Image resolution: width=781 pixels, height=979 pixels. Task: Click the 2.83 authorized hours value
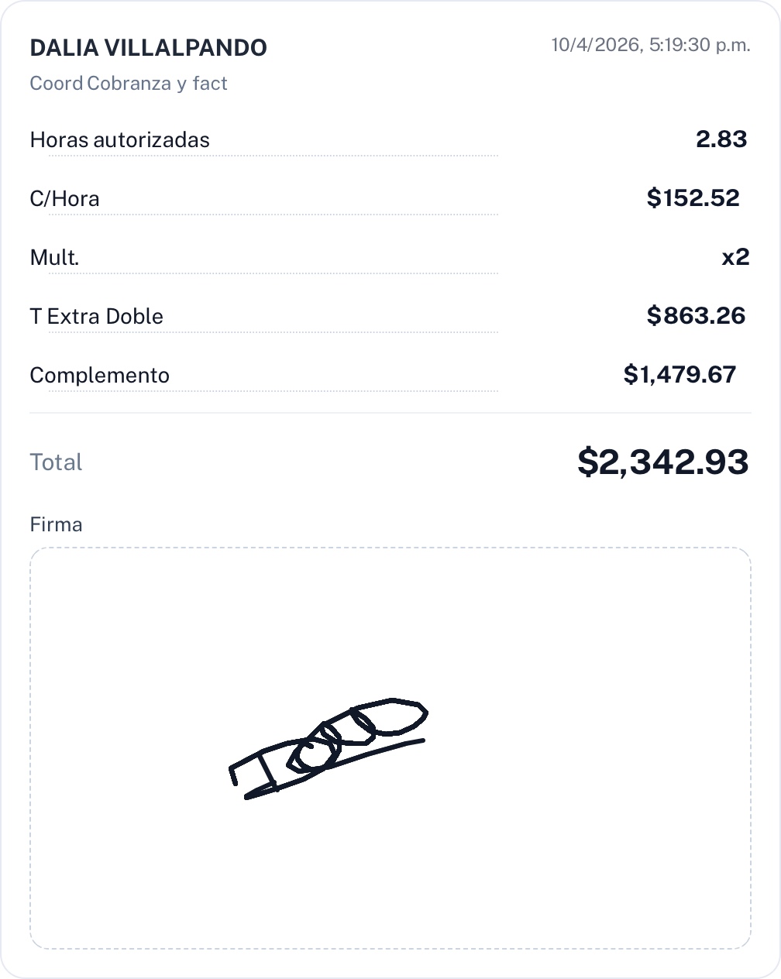[721, 139]
